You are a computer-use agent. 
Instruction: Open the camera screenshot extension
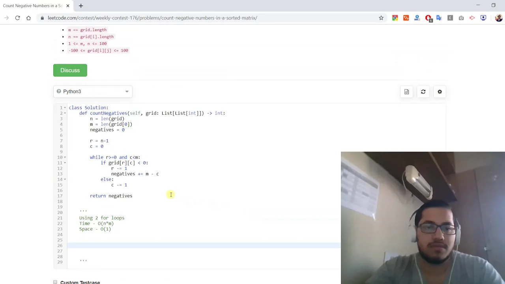point(461,18)
